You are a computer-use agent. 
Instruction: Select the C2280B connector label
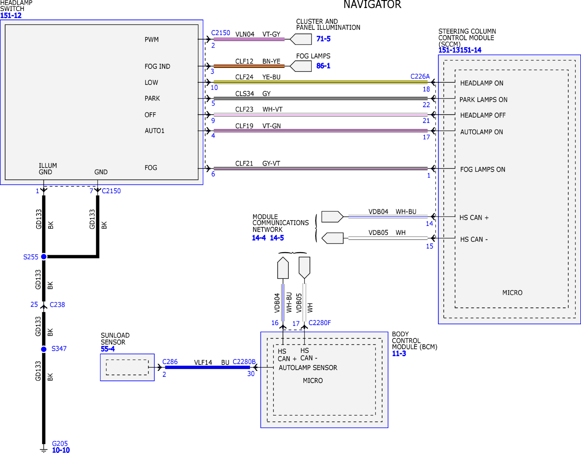point(244,362)
